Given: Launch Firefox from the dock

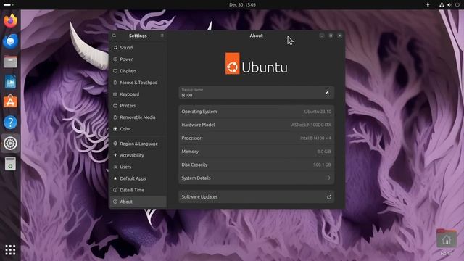Looking at the screenshot, I should [10, 21].
